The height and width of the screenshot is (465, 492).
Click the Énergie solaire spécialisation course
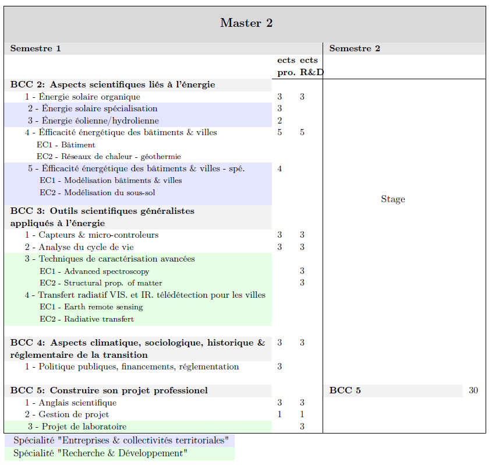pos(93,109)
